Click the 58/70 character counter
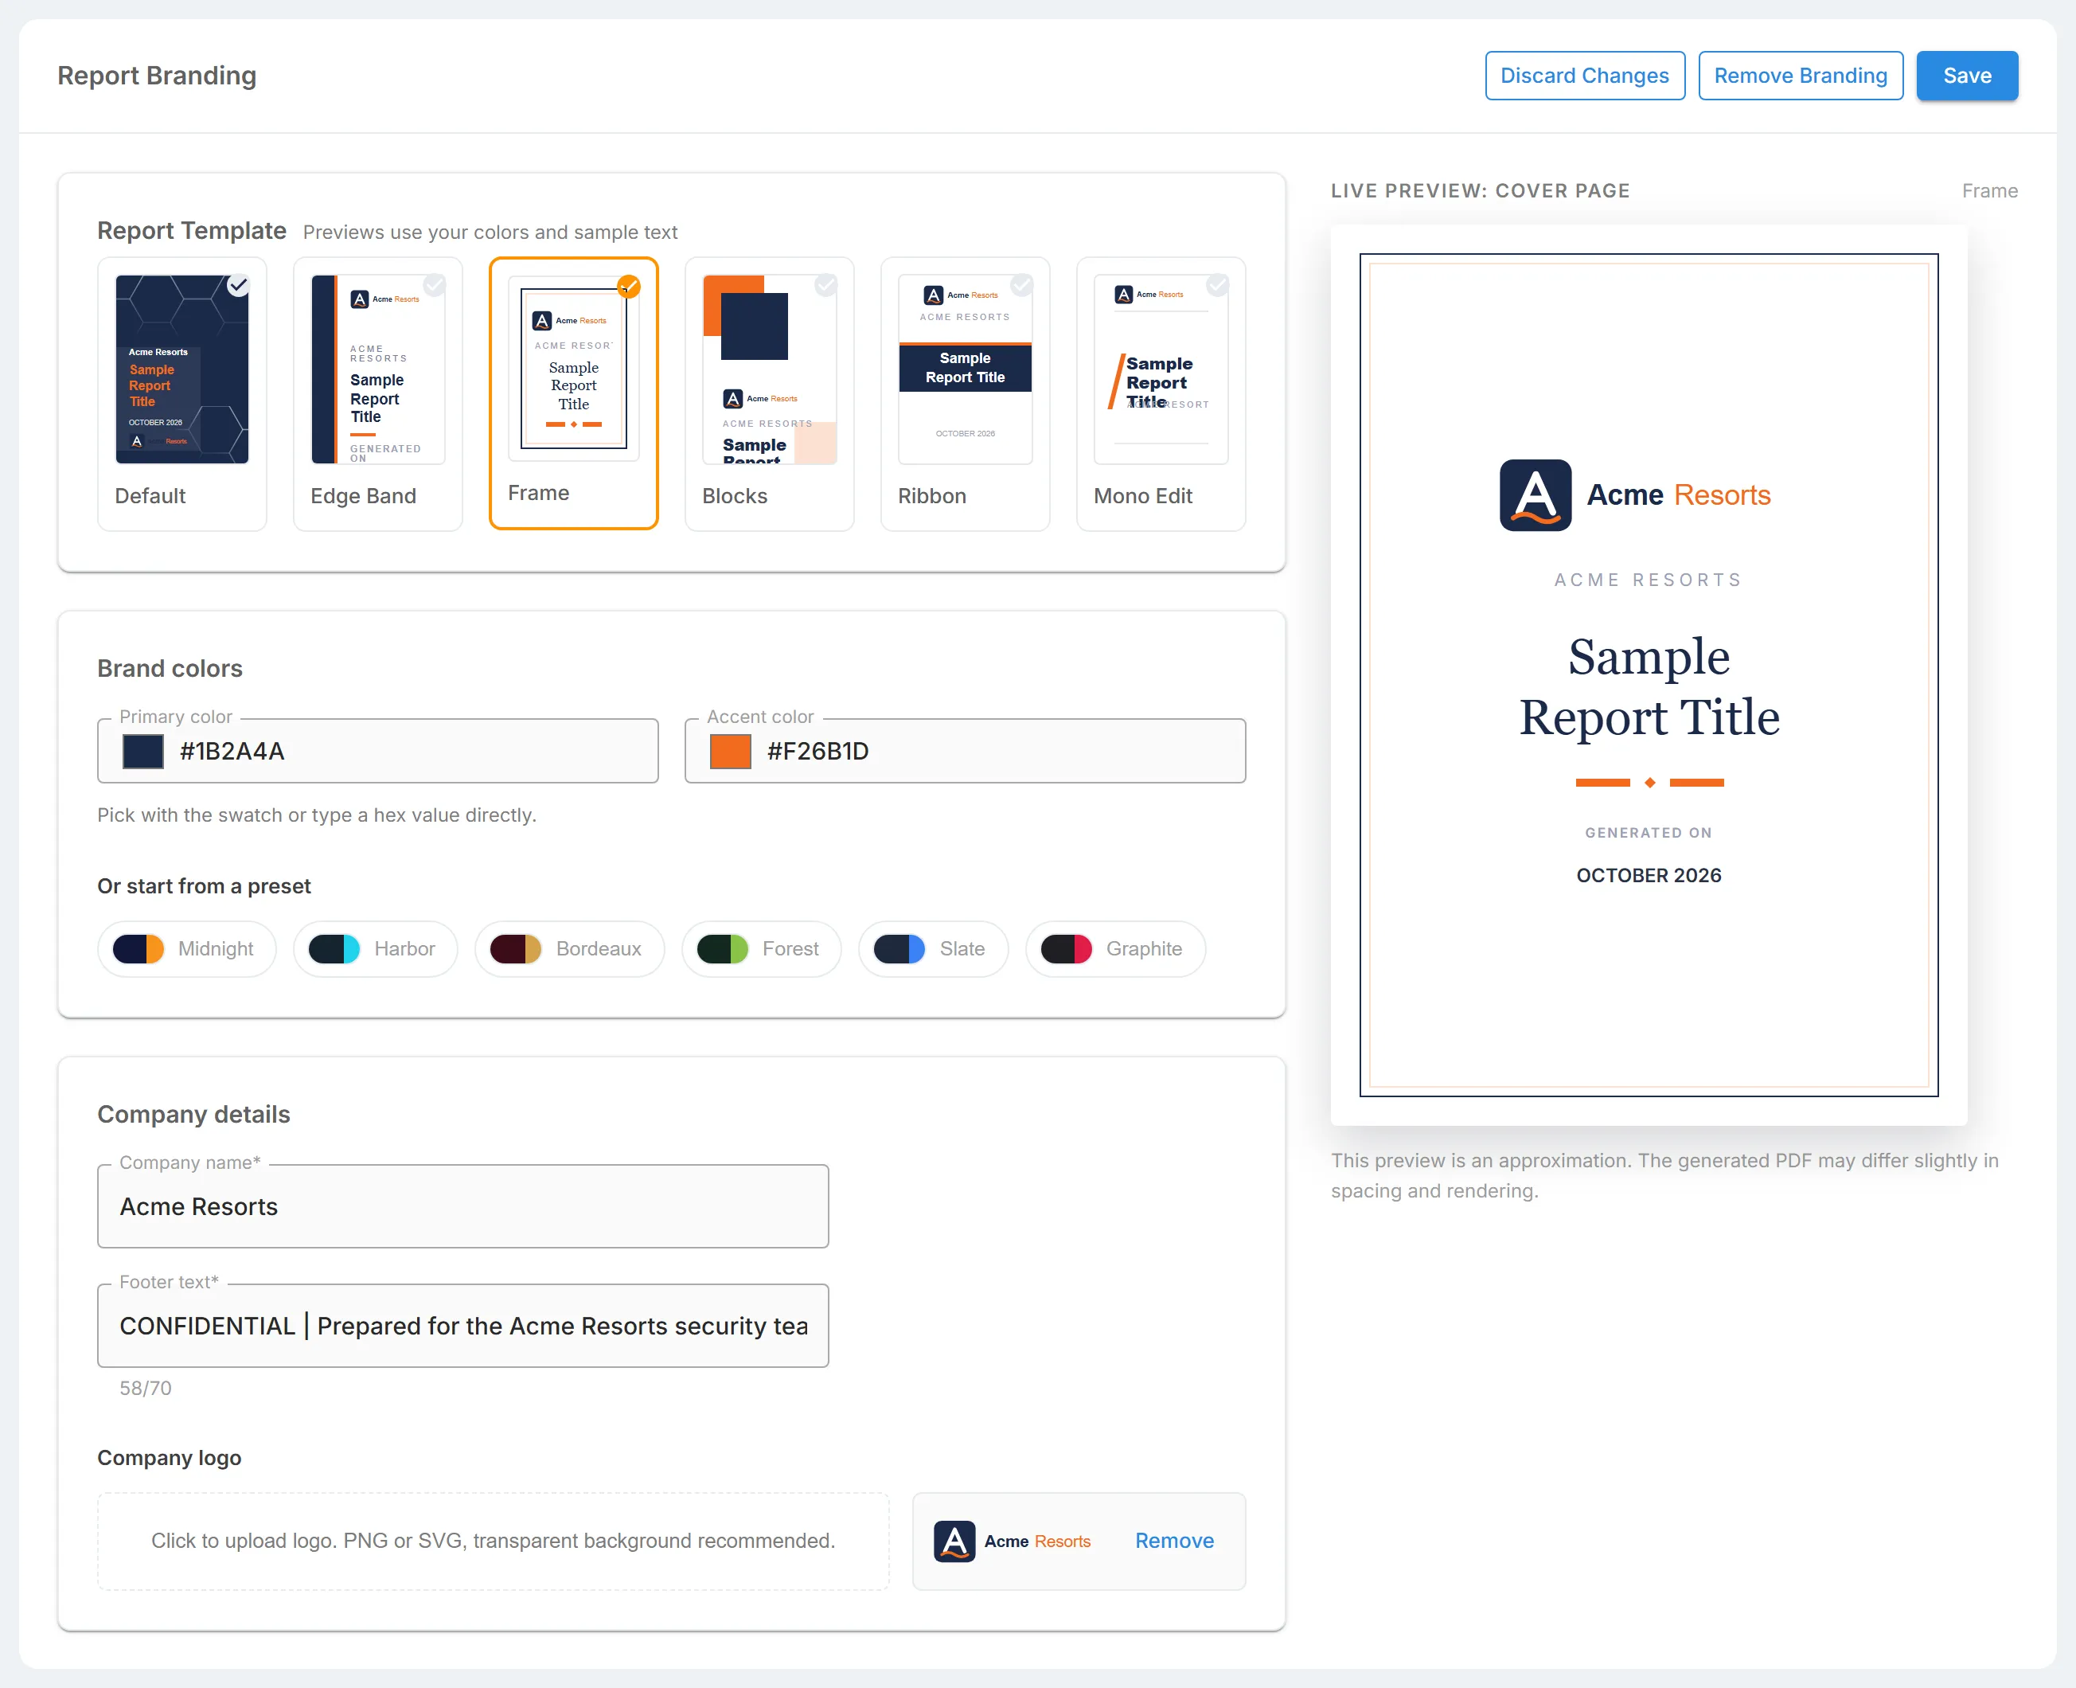 coord(146,1389)
